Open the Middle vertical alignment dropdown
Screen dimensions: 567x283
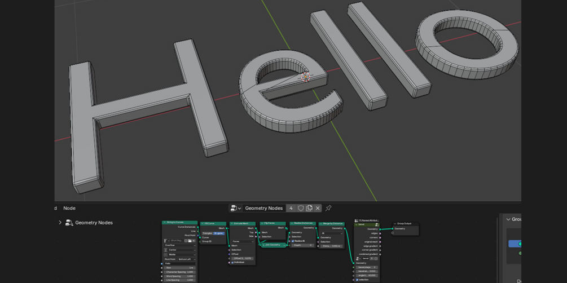coord(180,254)
